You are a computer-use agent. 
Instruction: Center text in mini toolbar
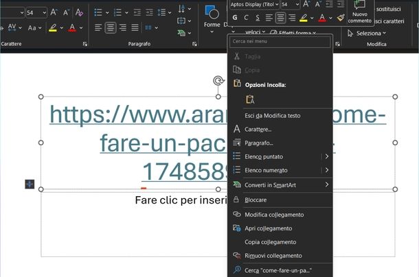(x=280, y=18)
